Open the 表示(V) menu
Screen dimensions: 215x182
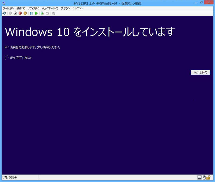[65, 9]
